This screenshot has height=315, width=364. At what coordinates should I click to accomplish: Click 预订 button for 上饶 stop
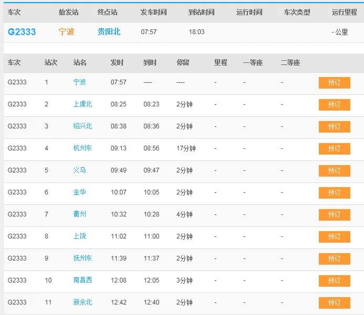click(334, 237)
